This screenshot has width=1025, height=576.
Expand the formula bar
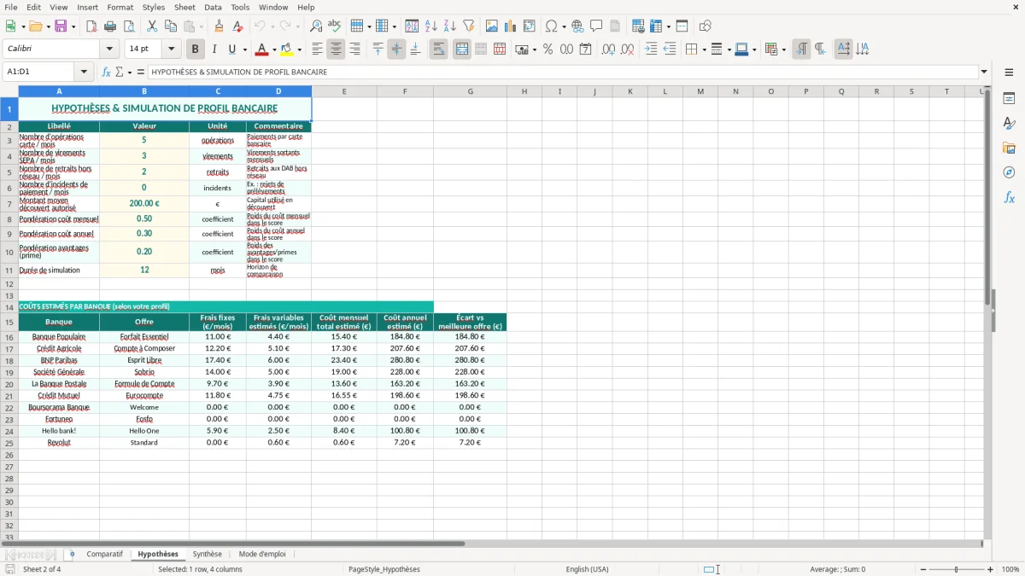(x=984, y=72)
